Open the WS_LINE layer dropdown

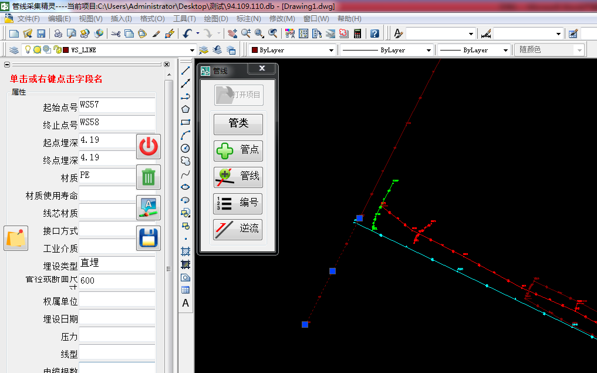[x=191, y=51]
